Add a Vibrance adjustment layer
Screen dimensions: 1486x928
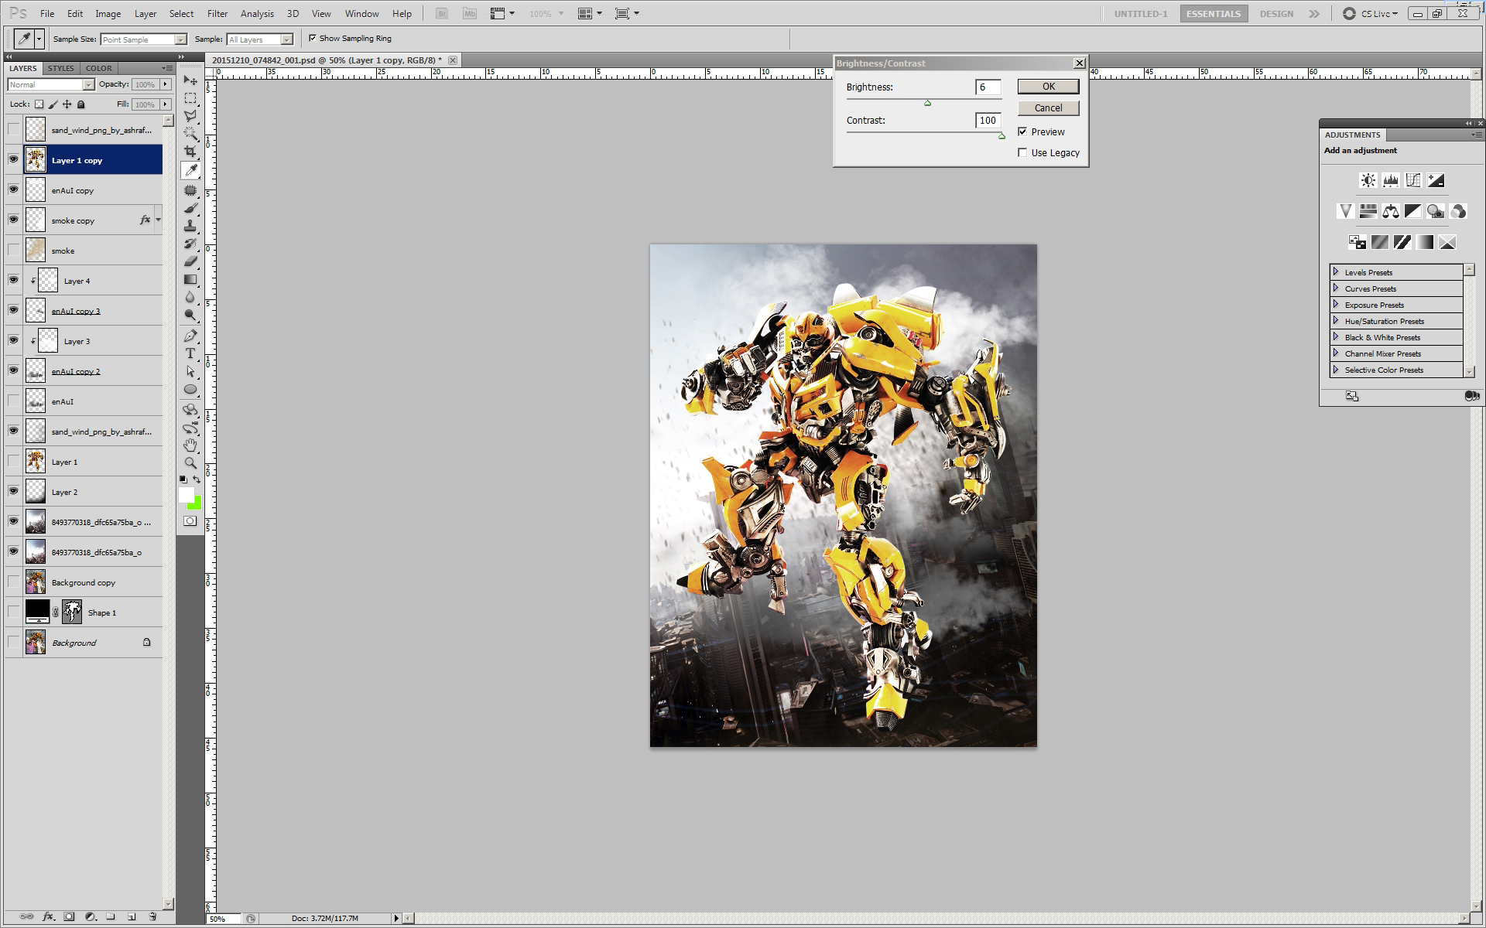(1345, 211)
